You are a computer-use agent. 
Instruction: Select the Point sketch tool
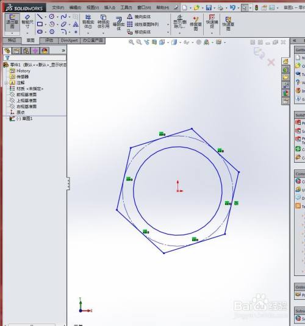76,32
